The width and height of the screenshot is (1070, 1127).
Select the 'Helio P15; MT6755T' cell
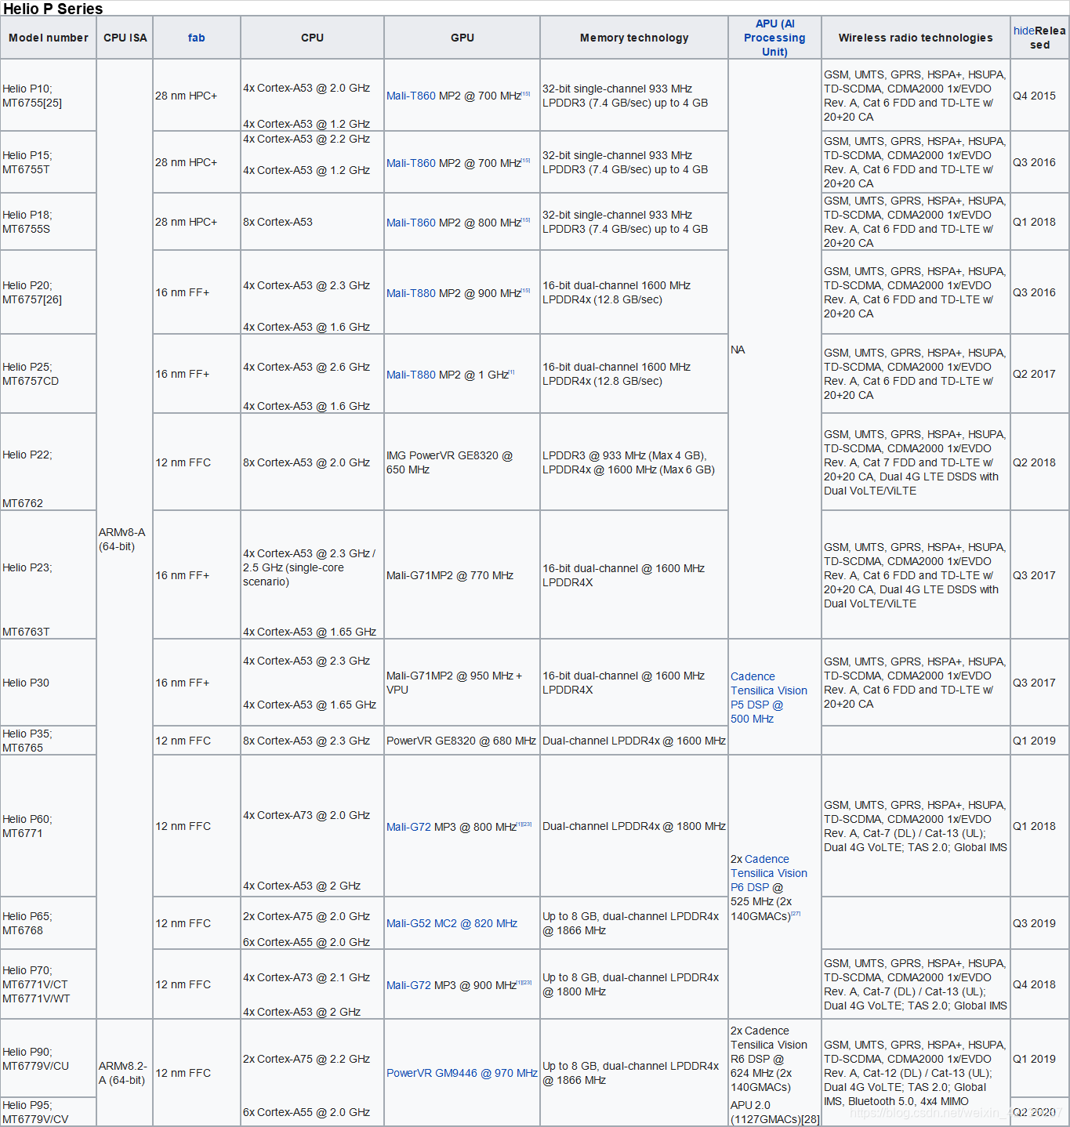49,162
